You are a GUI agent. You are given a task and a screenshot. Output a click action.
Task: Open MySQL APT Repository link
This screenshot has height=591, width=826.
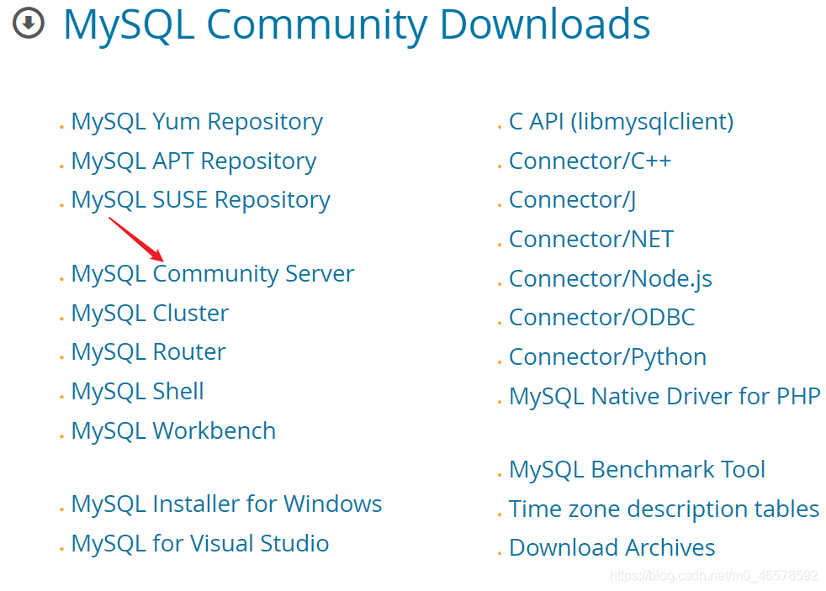click(x=193, y=161)
